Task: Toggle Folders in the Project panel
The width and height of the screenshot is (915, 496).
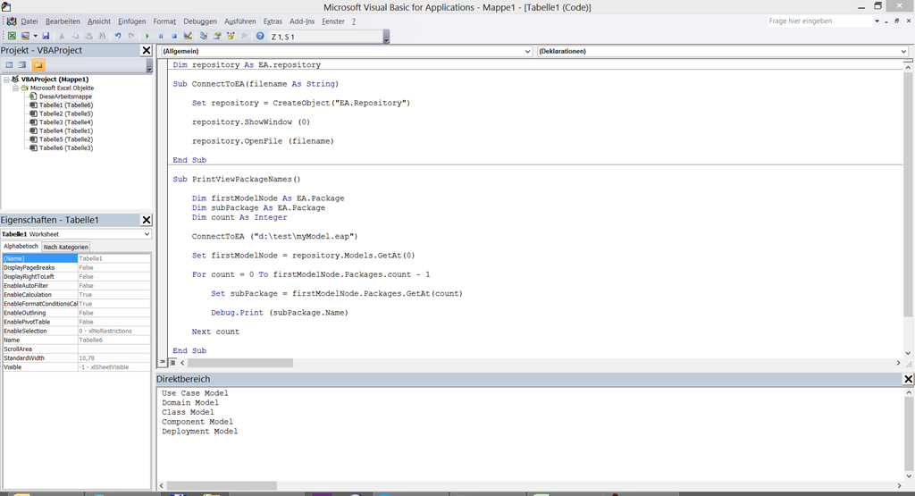Action: click(38, 64)
